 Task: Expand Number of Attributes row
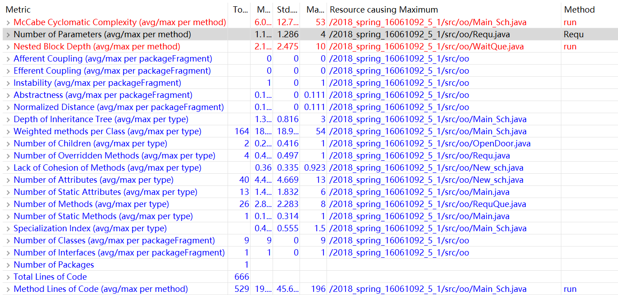click(x=8, y=180)
